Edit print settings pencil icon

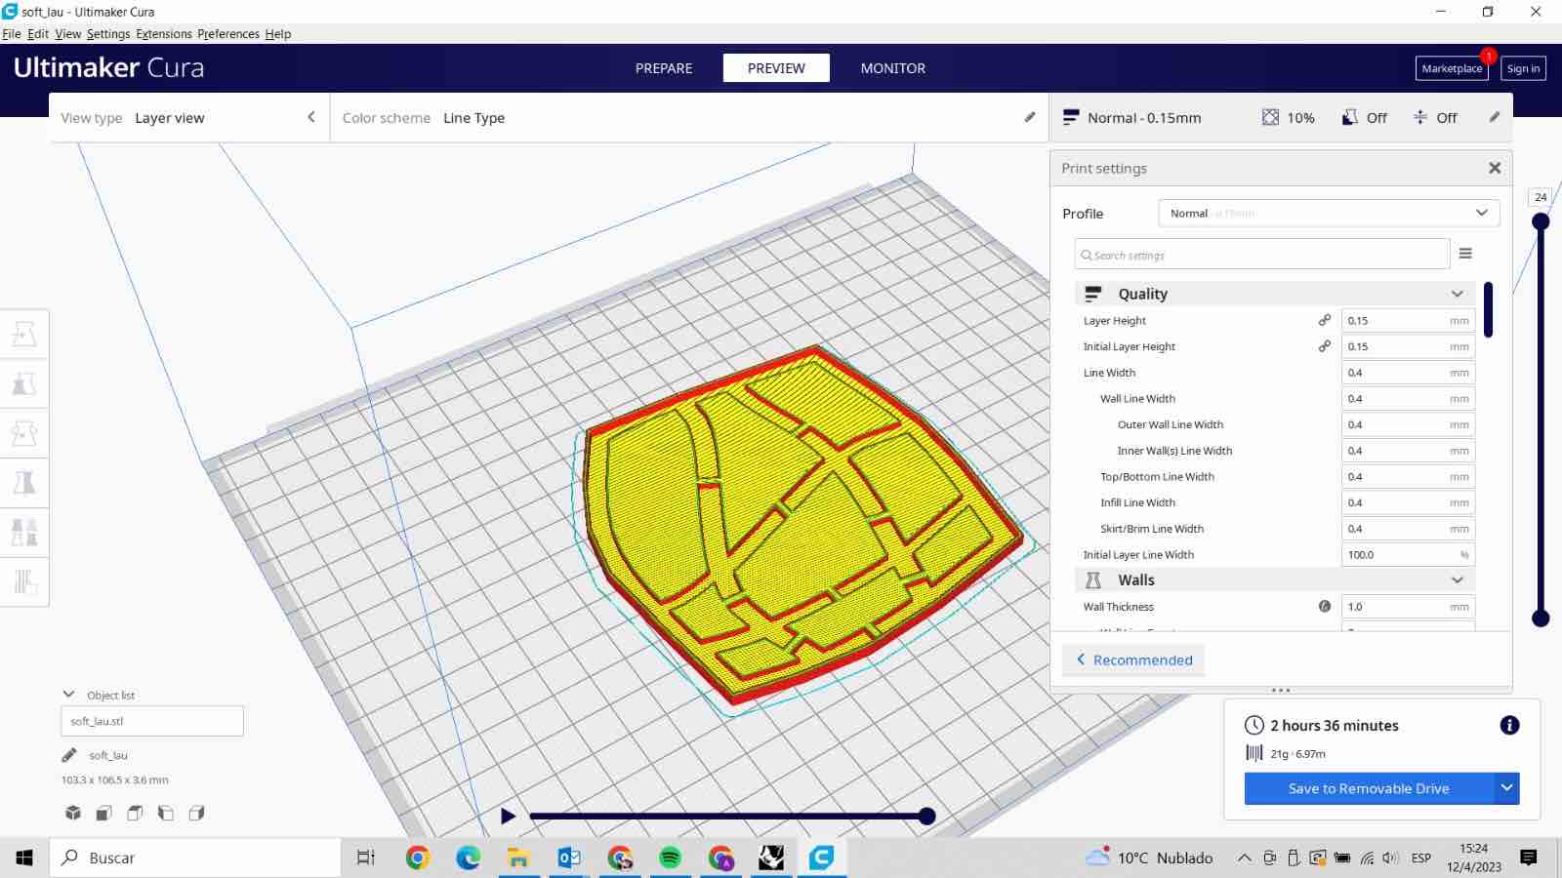pyautogui.click(x=1495, y=117)
